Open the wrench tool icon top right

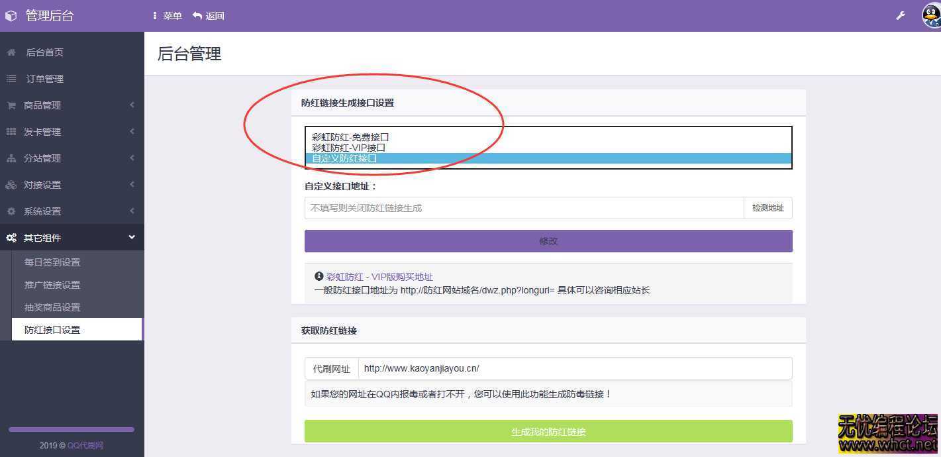(900, 15)
